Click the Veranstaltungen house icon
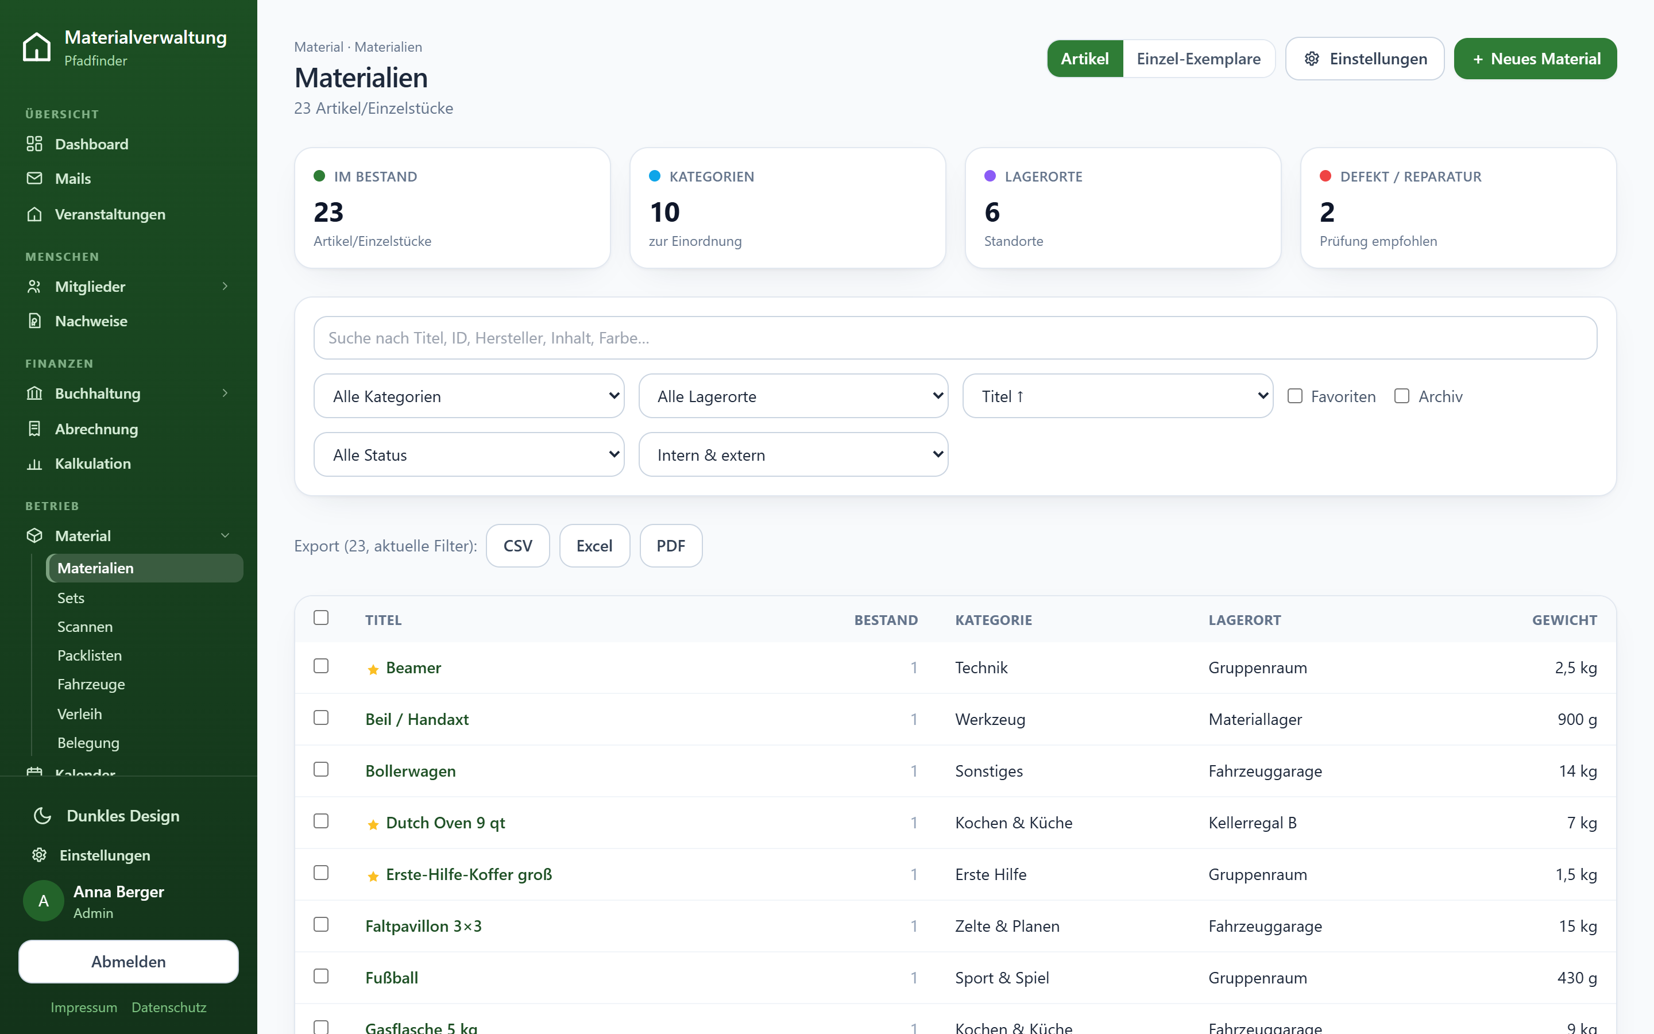Screen dimensions: 1654x1034 pos(34,214)
